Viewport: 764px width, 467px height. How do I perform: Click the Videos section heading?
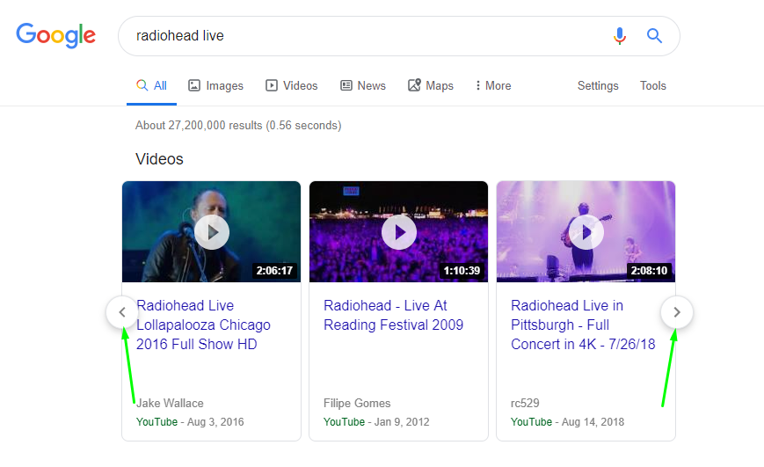(x=159, y=159)
